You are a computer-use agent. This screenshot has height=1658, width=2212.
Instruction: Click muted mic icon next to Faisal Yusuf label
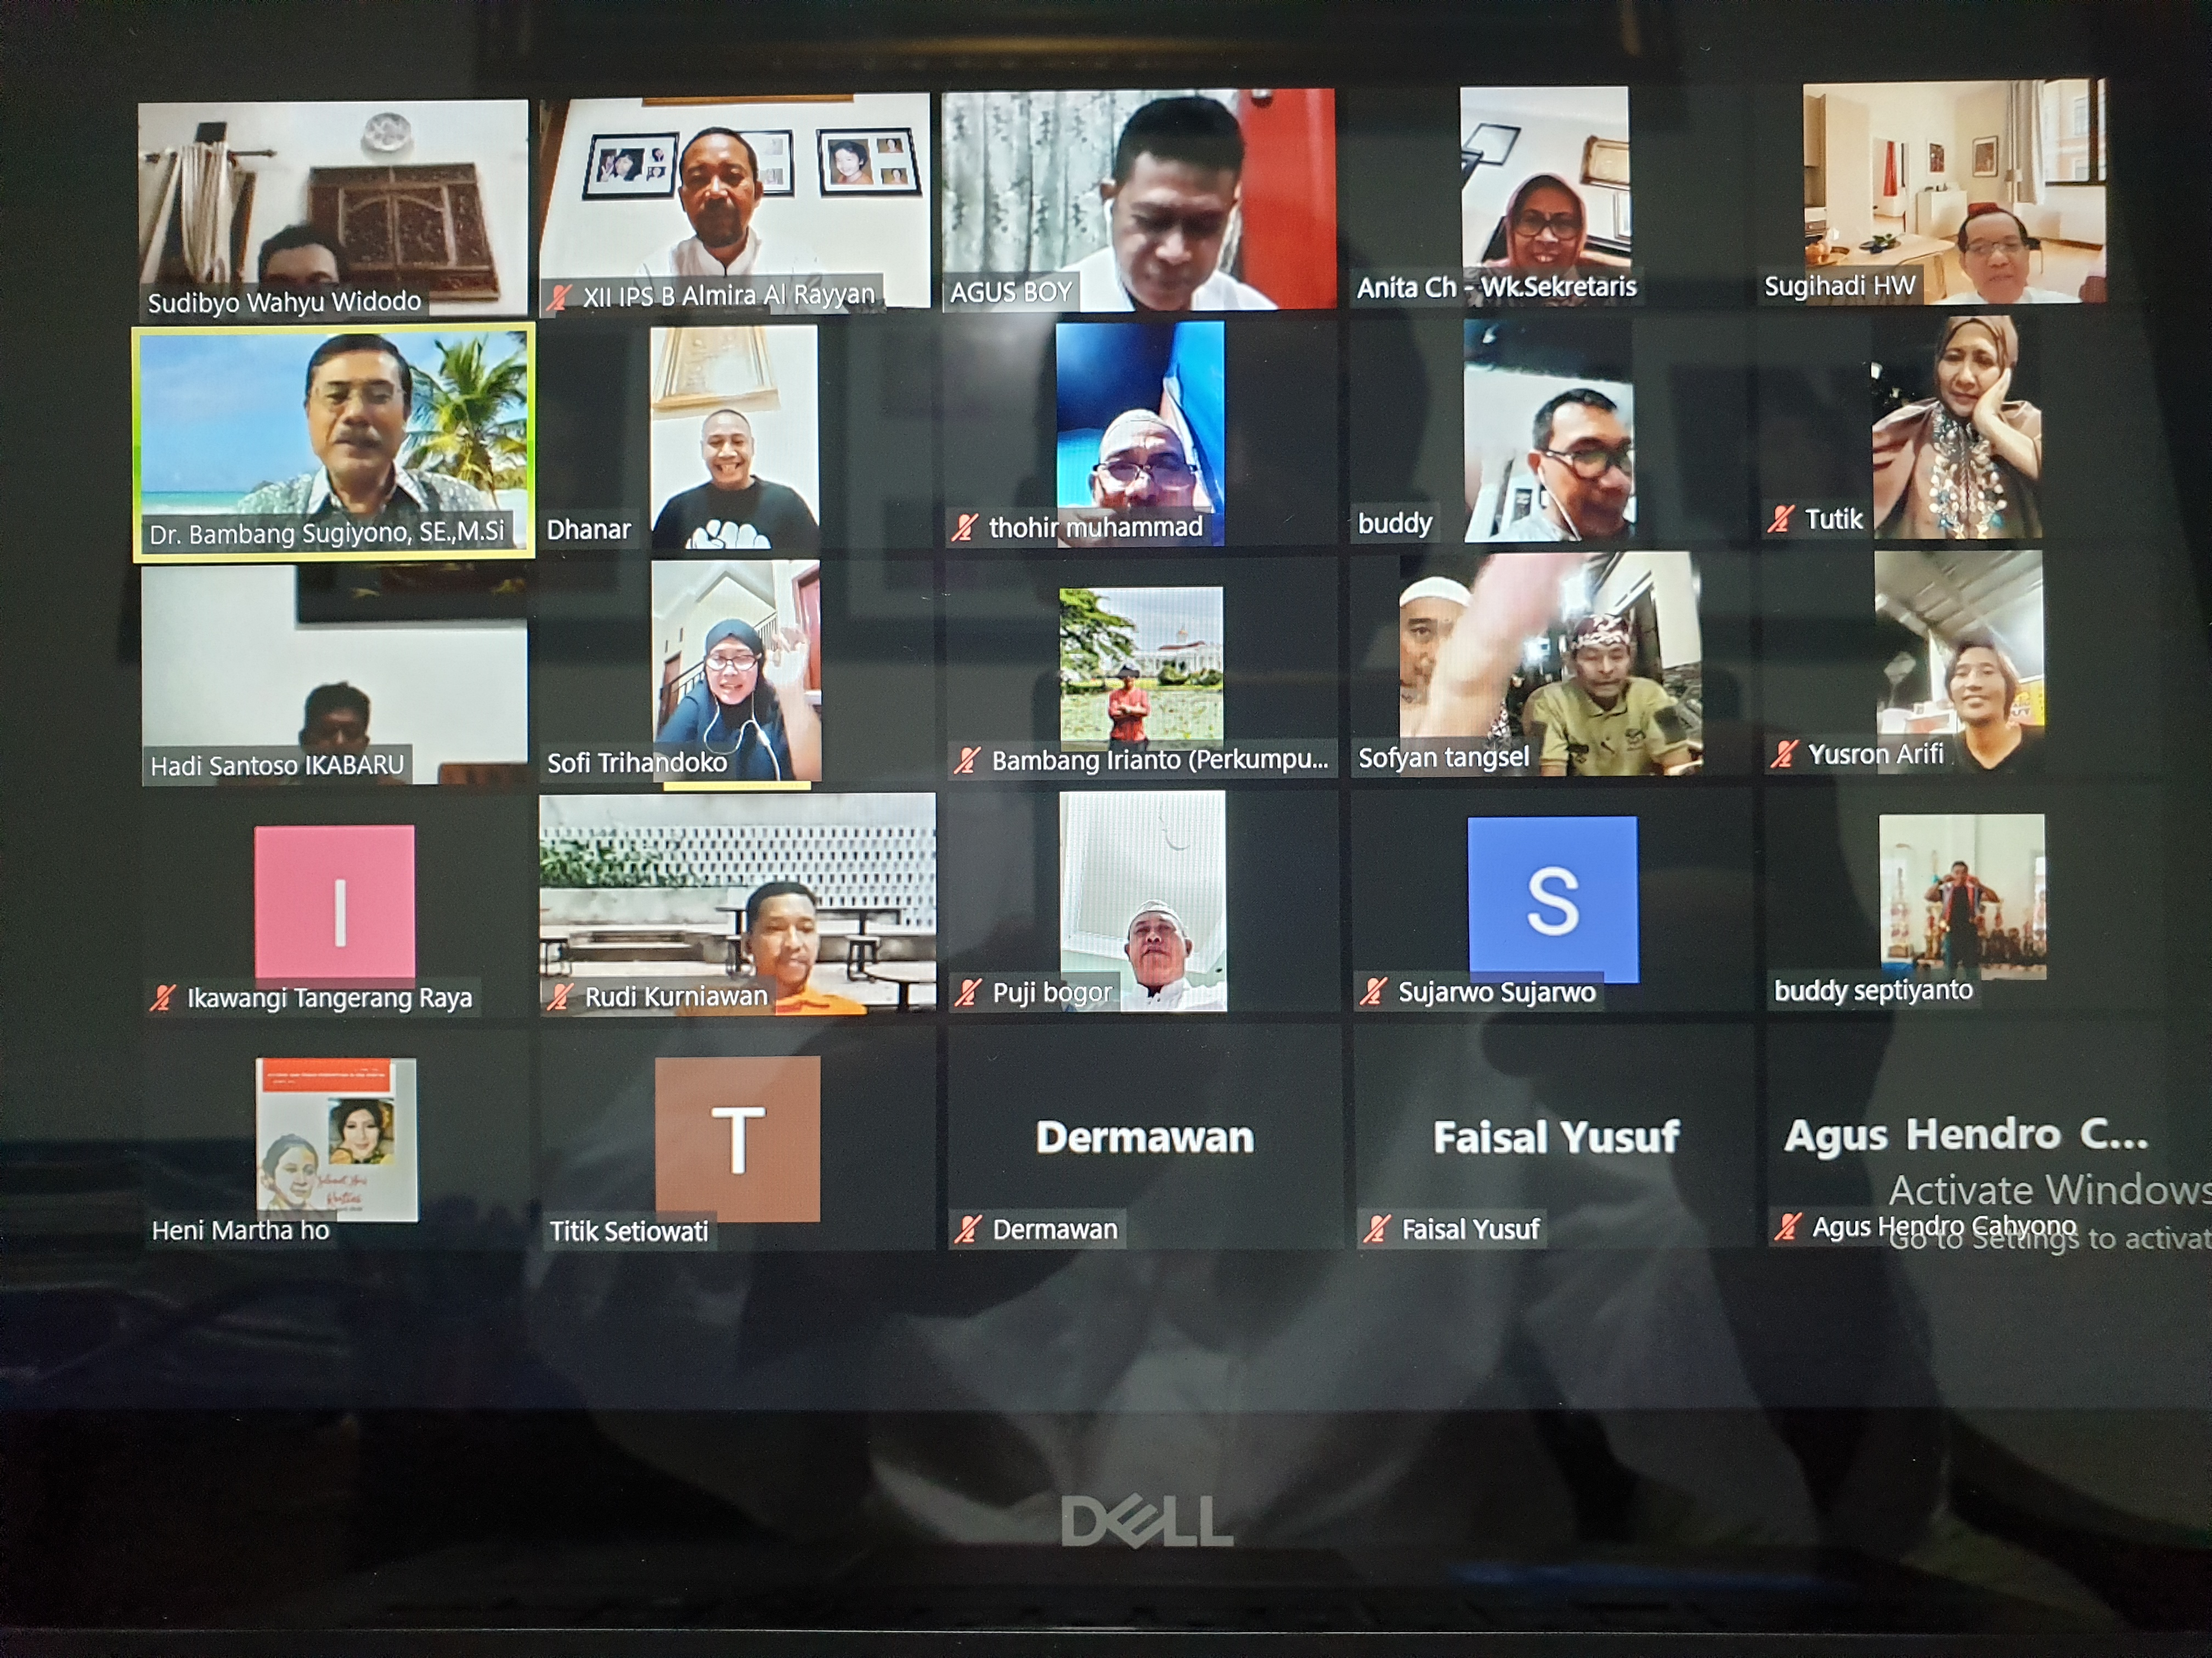1377,1228
